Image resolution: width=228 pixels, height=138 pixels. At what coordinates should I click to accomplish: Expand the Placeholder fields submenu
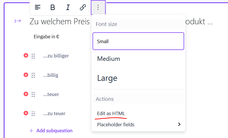click(x=139, y=124)
